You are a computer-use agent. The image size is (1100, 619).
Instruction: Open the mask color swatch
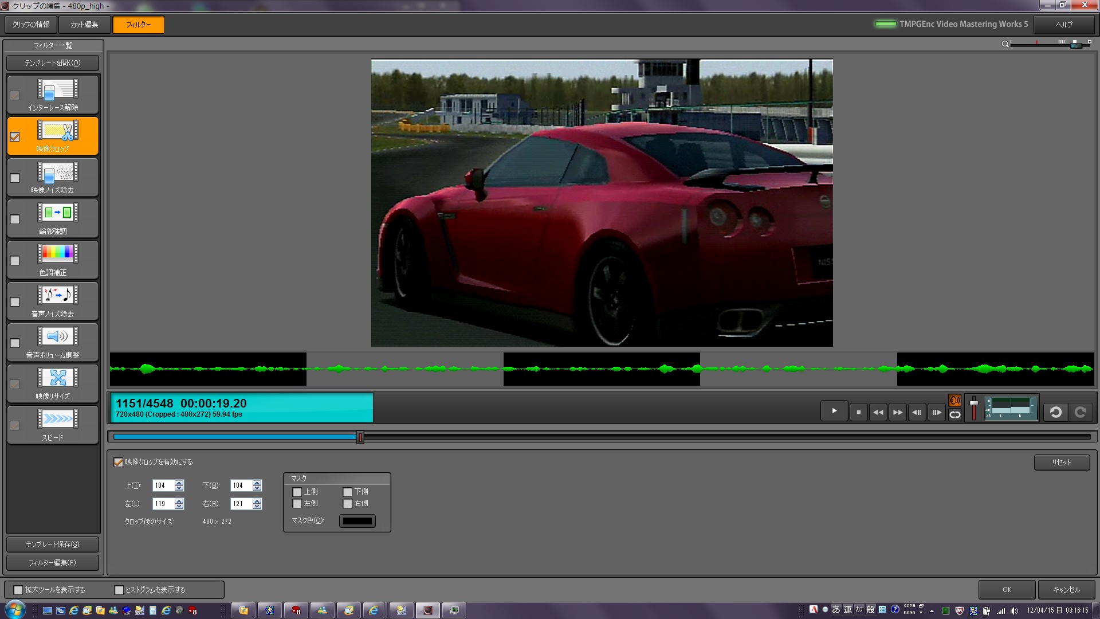point(357,521)
